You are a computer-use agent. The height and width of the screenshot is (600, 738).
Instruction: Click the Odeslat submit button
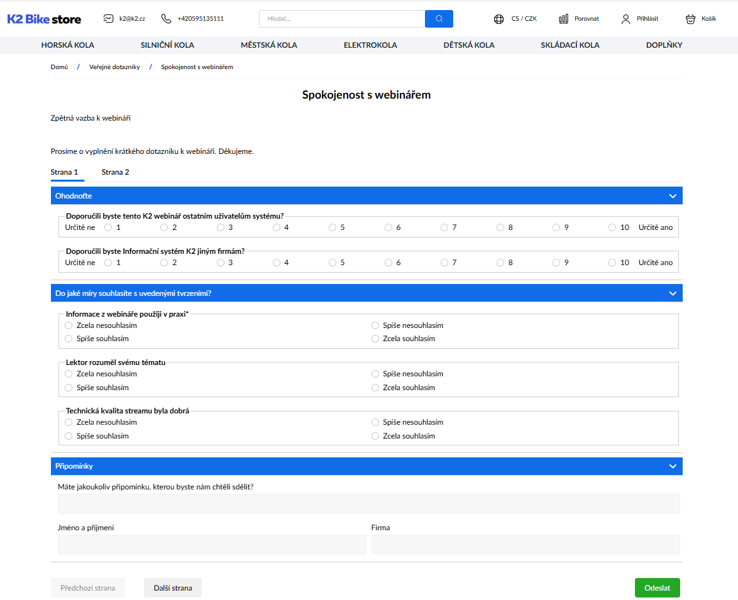point(657,588)
